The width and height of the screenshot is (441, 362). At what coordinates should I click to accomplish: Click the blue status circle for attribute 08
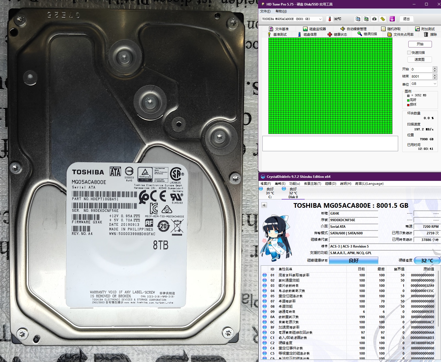click(x=265, y=306)
